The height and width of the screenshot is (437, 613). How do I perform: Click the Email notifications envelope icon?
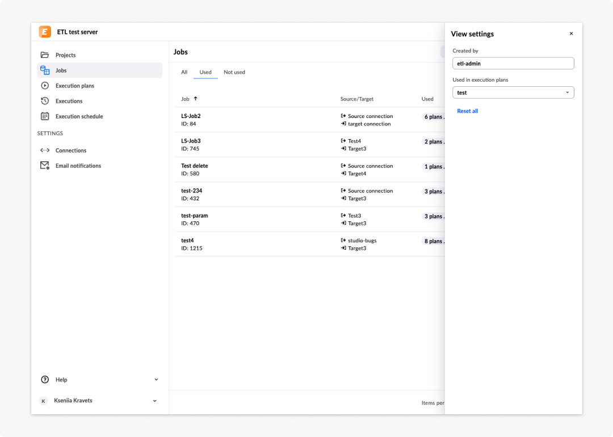pyautogui.click(x=45, y=165)
